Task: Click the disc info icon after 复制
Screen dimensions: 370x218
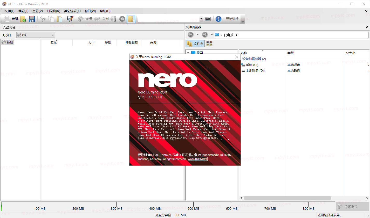Action: pyautogui.click(x=113, y=19)
